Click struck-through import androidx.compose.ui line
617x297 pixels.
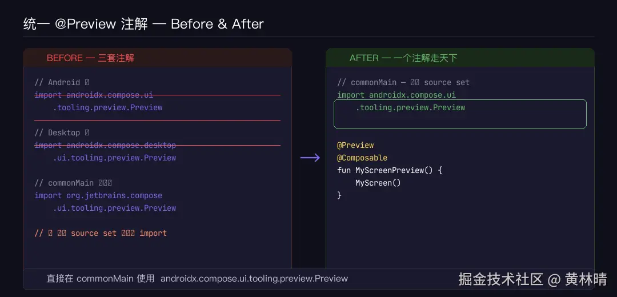pyautogui.click(x=94, y=95)
